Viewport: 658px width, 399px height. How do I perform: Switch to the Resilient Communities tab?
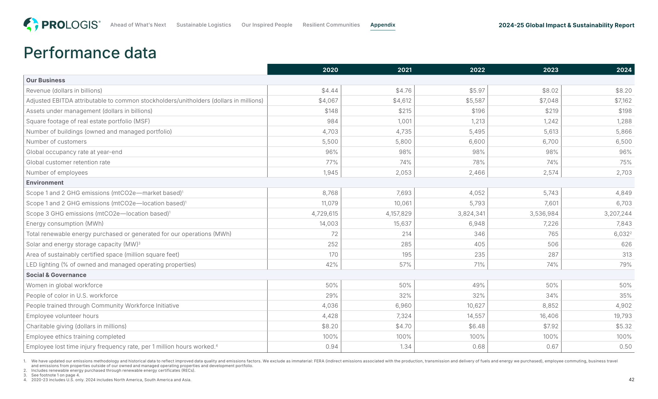click(x=331, y=25)
